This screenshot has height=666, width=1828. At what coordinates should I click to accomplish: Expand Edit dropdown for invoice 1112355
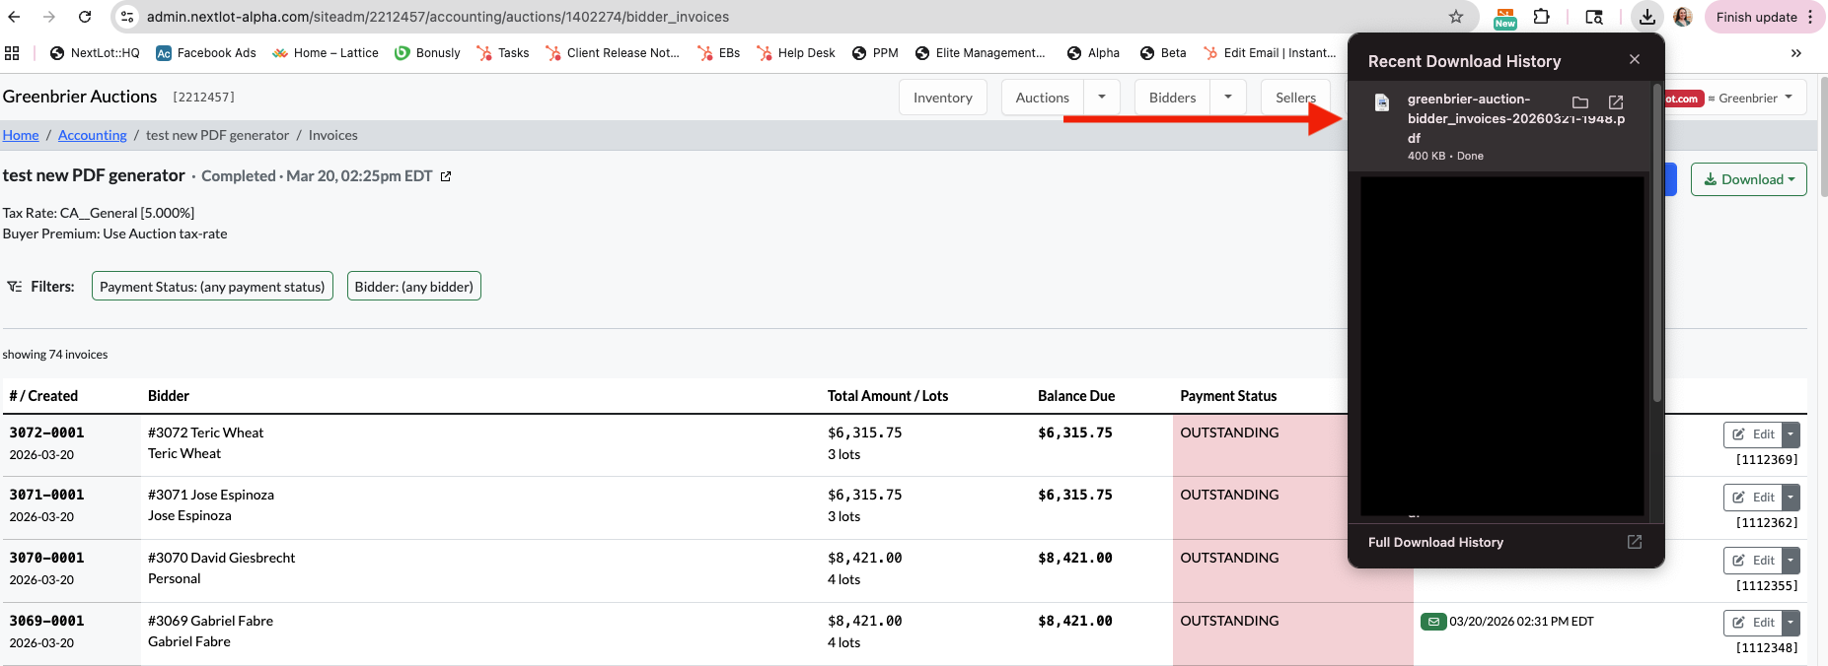point(1791,561)
